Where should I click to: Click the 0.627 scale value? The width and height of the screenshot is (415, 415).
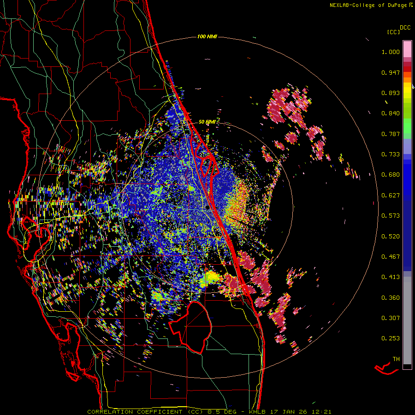391,196
